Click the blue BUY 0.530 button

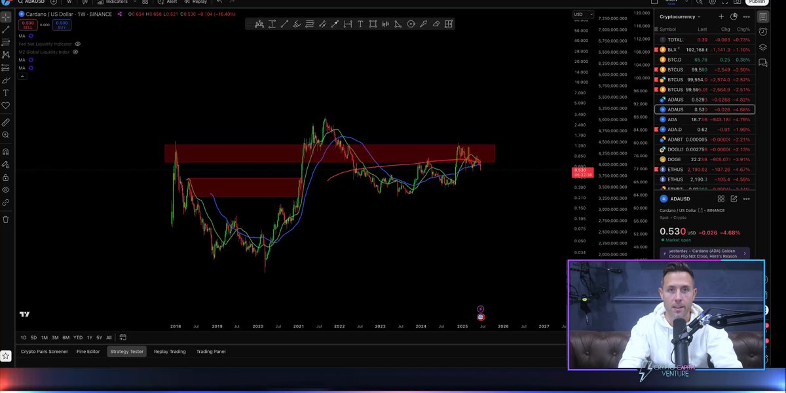click(x=62, y=24)
